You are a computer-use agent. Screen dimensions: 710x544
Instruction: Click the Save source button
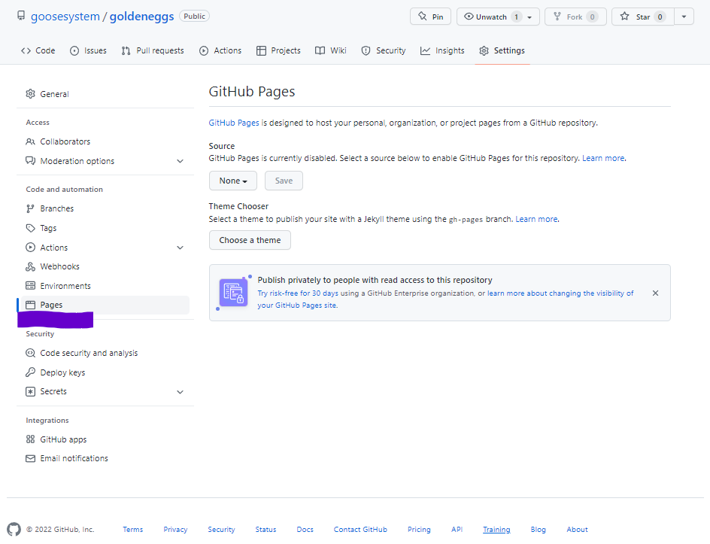tap(284, 181)
